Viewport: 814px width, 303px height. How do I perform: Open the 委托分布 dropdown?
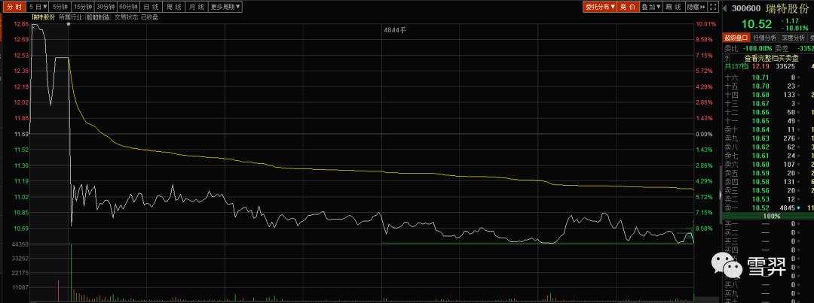[x=600, y=7]
